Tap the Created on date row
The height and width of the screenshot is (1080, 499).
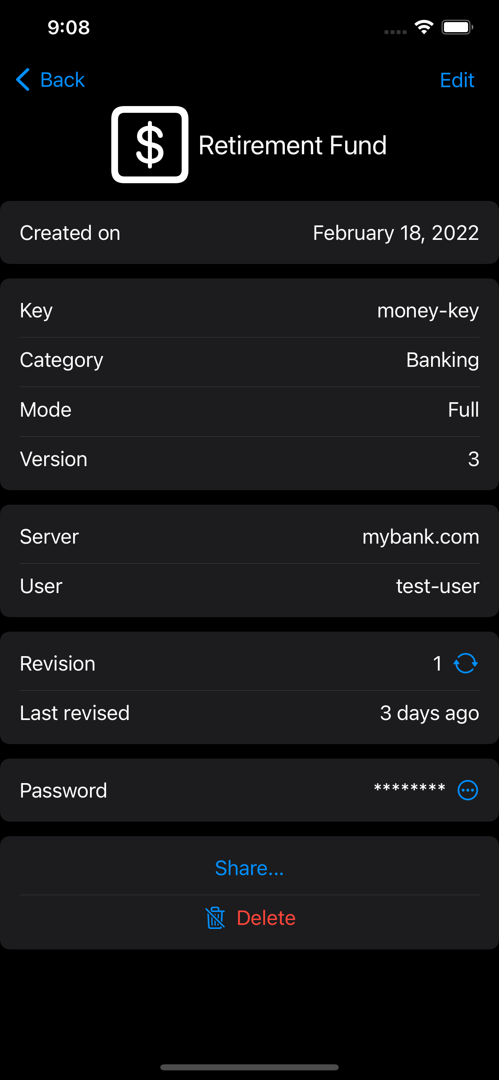[x=249, y=233]
